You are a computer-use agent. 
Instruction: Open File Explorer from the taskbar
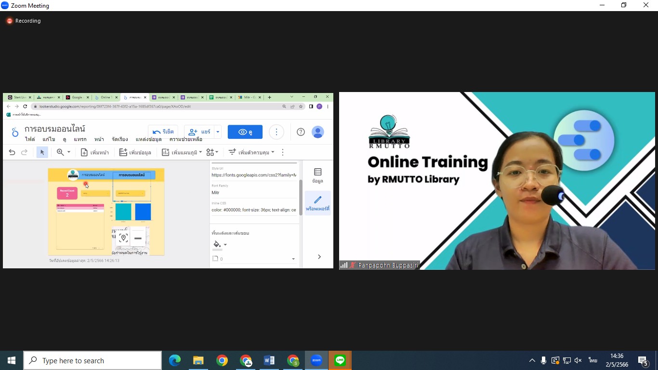(198, 360)
